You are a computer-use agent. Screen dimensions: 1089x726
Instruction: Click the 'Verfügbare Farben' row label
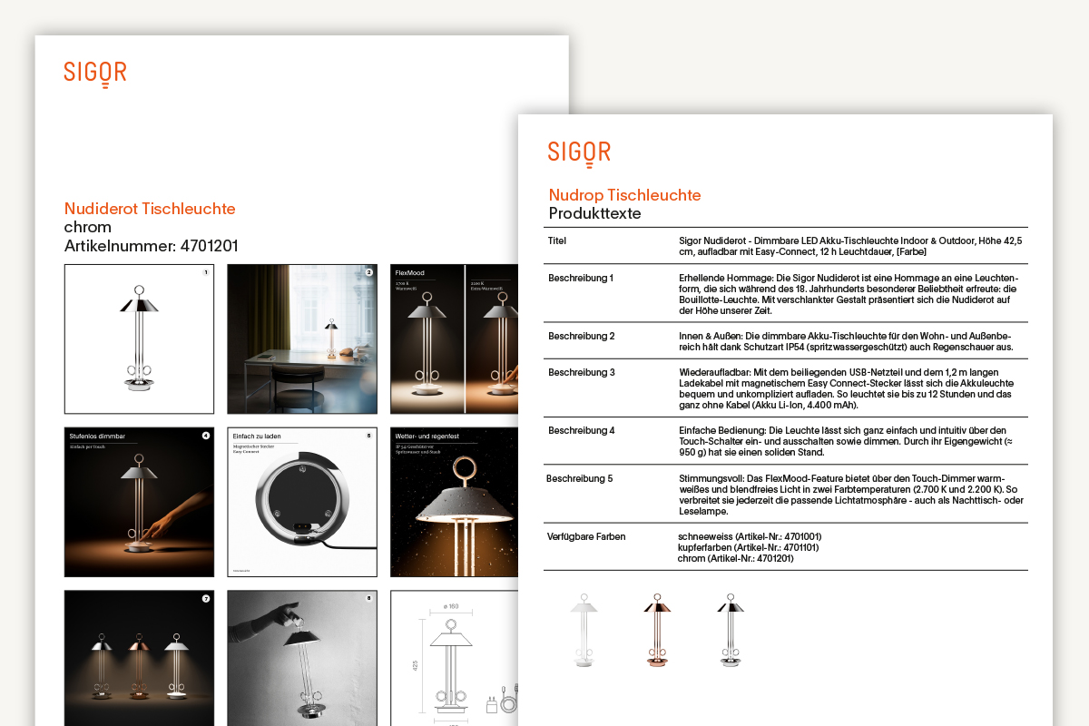pos(586,536)
